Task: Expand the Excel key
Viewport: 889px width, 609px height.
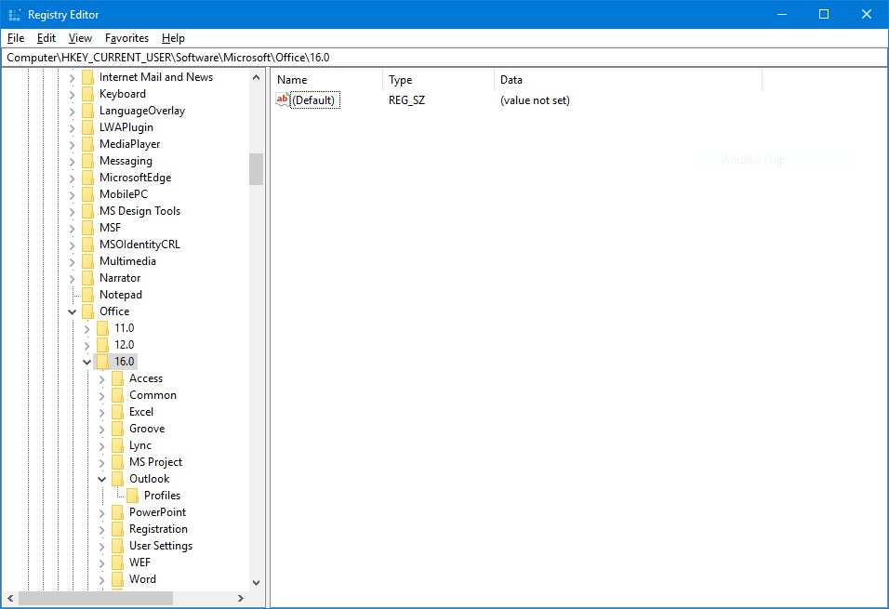Action: click(x=101, y=412)
